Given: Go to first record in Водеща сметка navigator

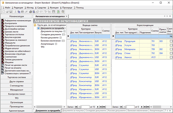Looking at the screenshot, I should click(76, 107).
